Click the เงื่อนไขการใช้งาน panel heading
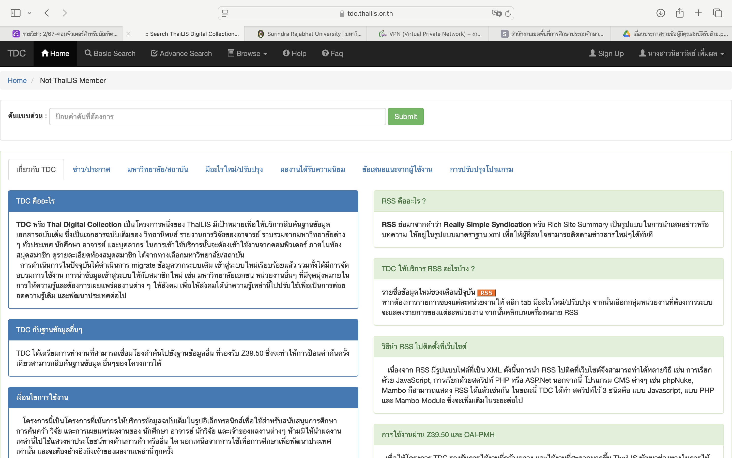Image resolution: width=732 pixels, height=458 pixels. 183,397
